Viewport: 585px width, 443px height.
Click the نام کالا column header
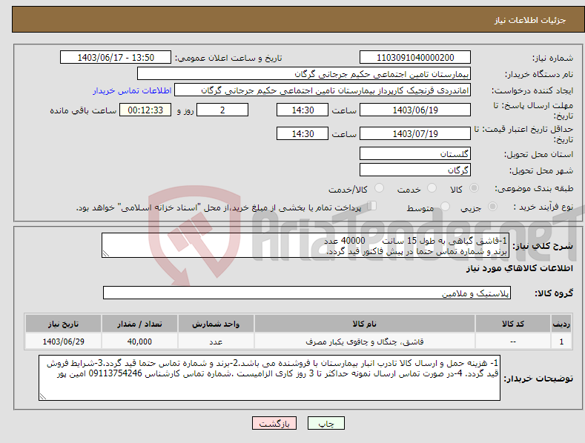365,324
